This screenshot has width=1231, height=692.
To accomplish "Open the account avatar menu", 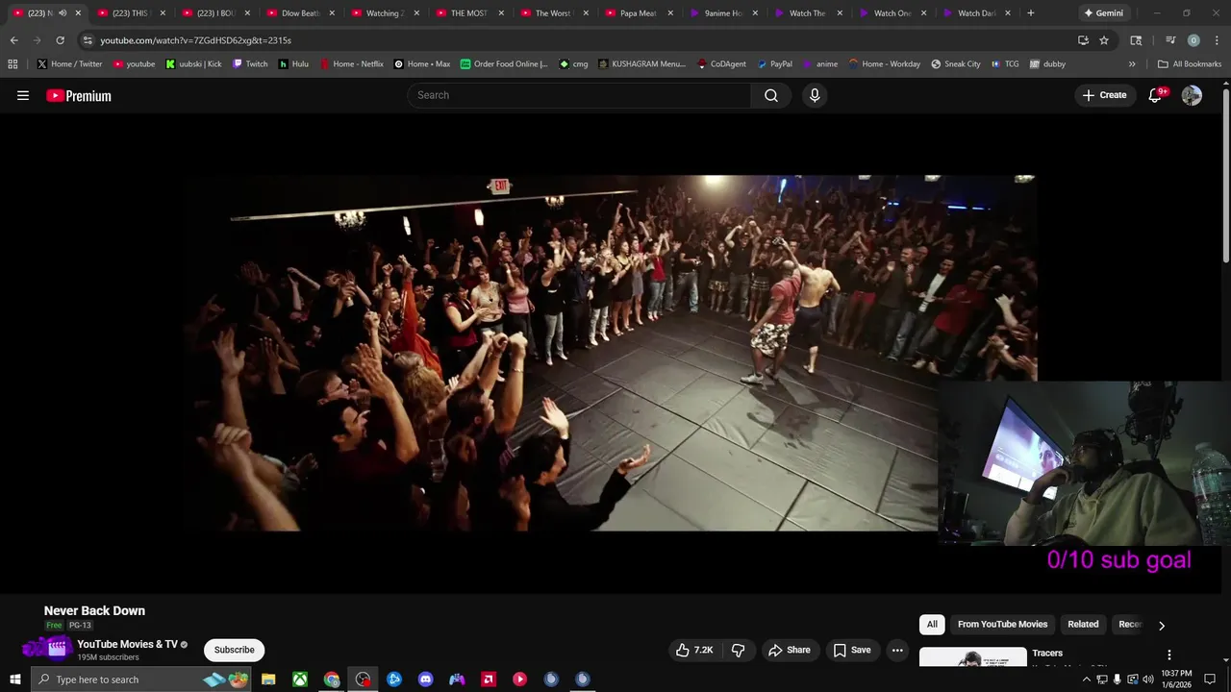I will (x=1192, y=95).
